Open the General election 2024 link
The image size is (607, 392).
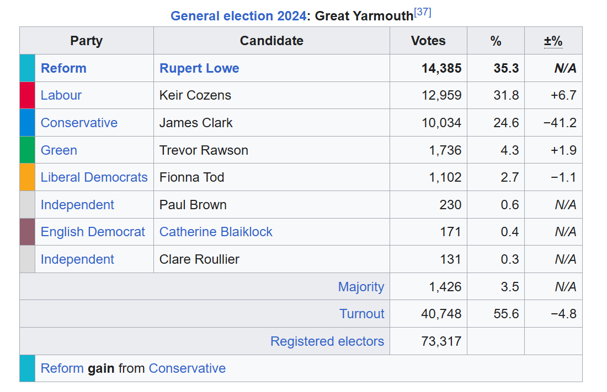(238, 16)
